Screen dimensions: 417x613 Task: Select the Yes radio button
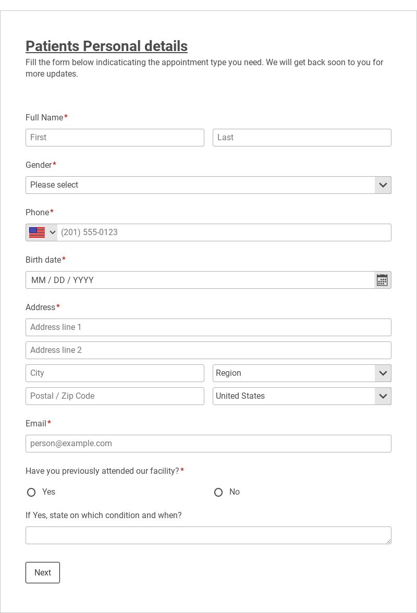[31, 492]
